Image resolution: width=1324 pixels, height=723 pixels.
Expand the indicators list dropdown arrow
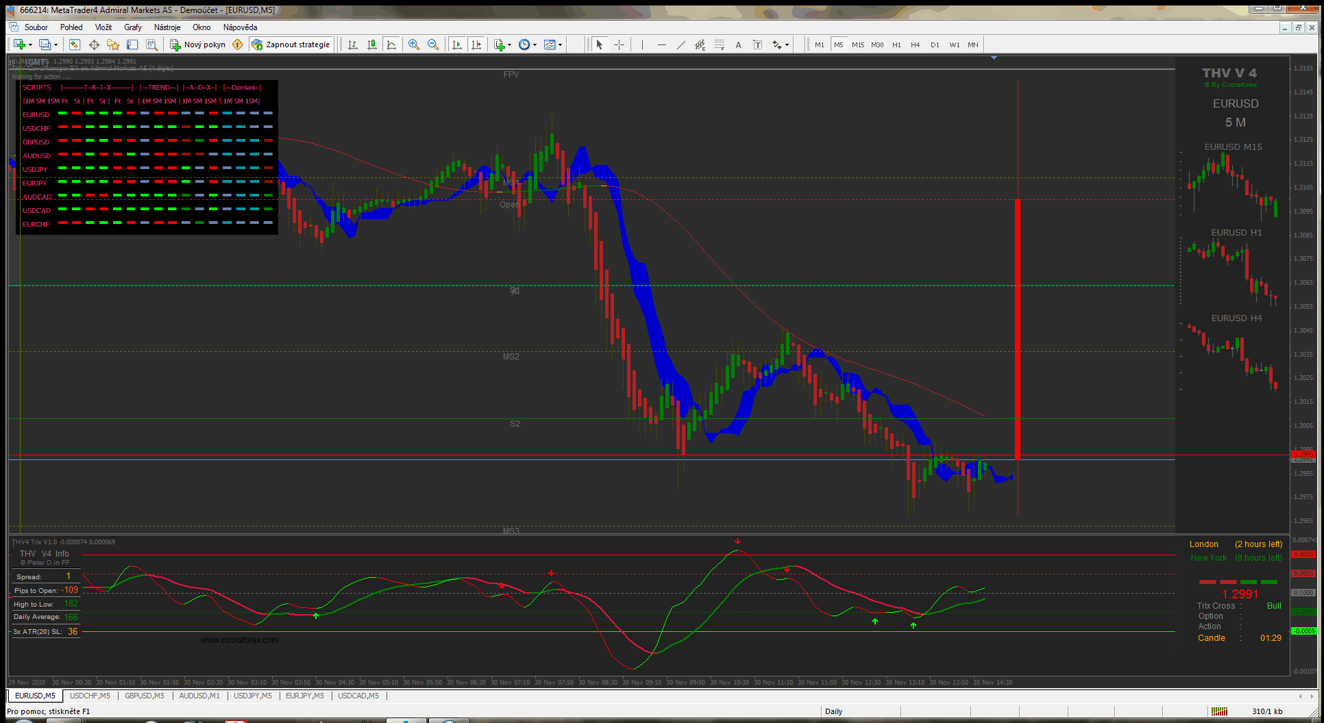pyautogui.click(x=509, y=45)
